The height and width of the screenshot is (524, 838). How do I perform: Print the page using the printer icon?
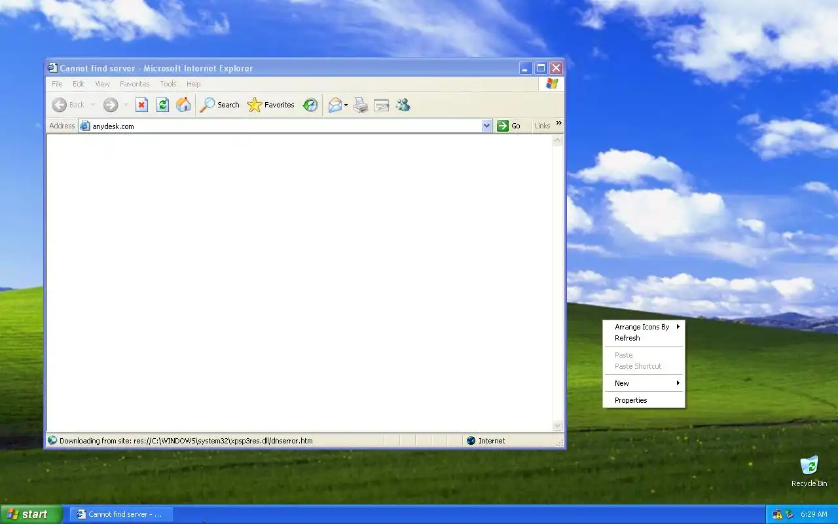(x=361, y=105)
